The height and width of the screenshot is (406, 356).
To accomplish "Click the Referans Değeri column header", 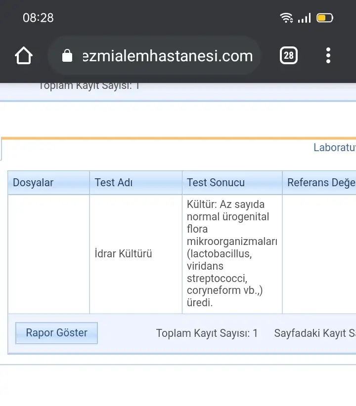I will (x=319, y=183).
